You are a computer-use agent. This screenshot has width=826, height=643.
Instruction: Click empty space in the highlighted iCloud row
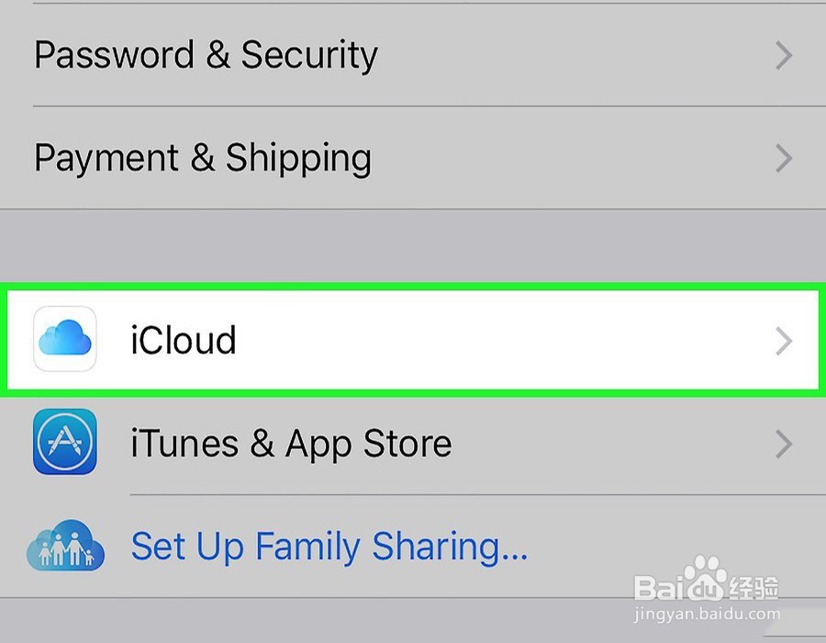505,341
